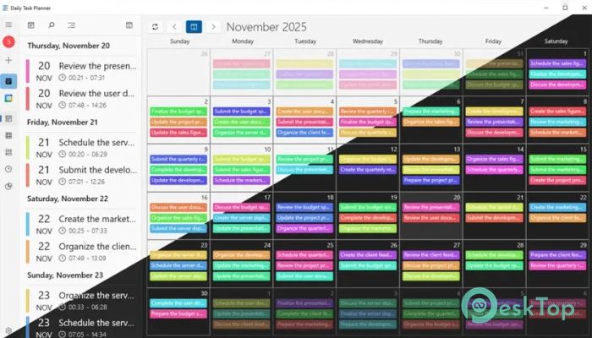The height and width of the screenshot is (338, 592).
Task: Refresh the calendar with the sync icon
Action: (x=155, y=27)
